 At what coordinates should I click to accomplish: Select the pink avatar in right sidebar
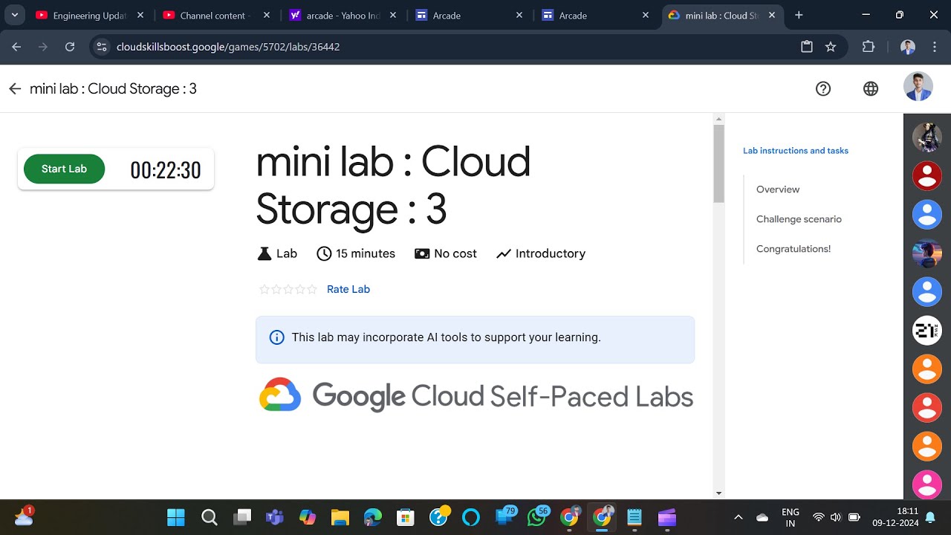[x=927, y=485]
